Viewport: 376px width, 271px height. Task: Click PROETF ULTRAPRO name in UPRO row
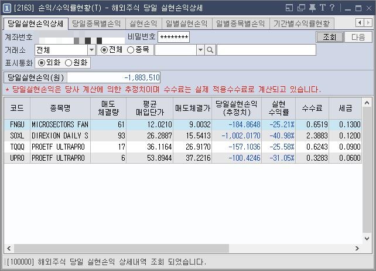(x=60, y=158)
